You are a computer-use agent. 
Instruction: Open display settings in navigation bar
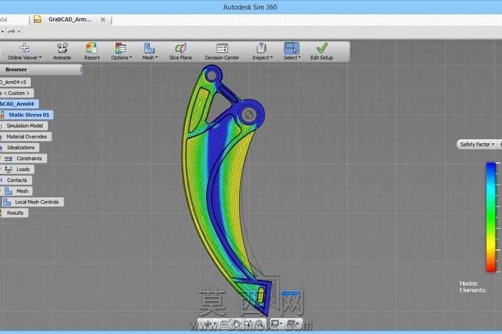[x=275, y=324]
